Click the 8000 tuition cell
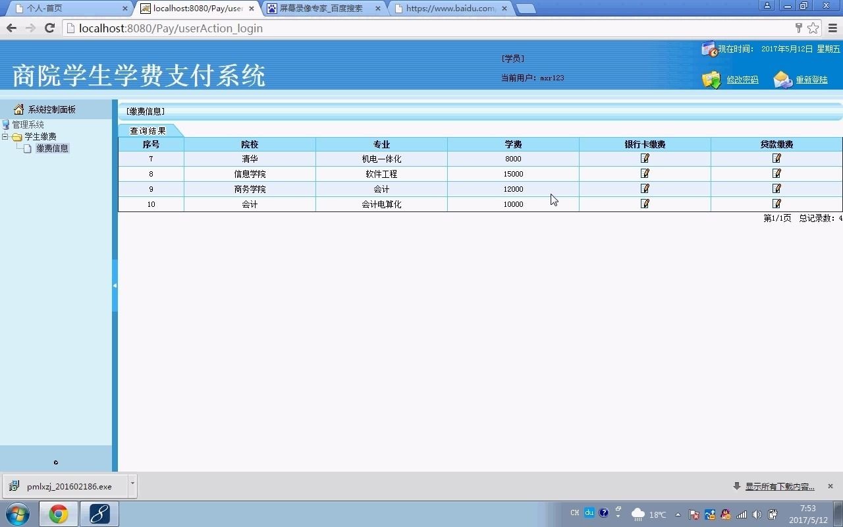The width and height of the screenshot is (843, 527). (x=513, y=159)
